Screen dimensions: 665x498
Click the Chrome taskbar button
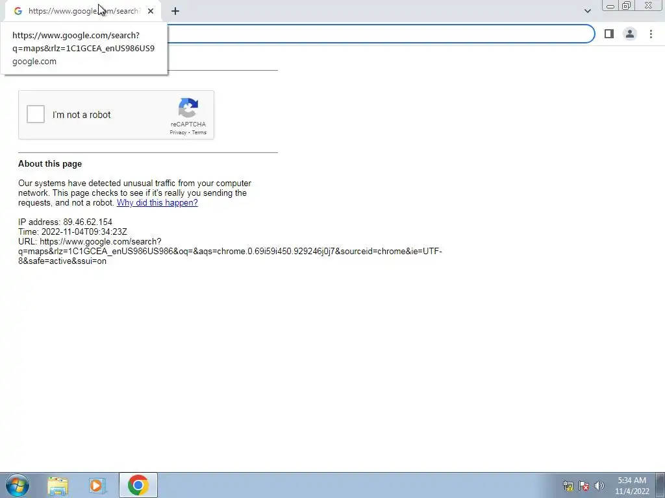pyautogui.click(x=138, y=485)
